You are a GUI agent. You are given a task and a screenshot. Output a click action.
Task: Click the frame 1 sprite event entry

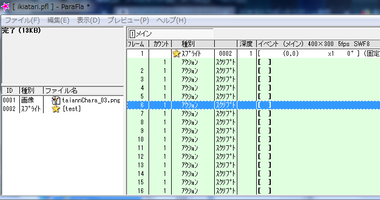pos(254,54)
